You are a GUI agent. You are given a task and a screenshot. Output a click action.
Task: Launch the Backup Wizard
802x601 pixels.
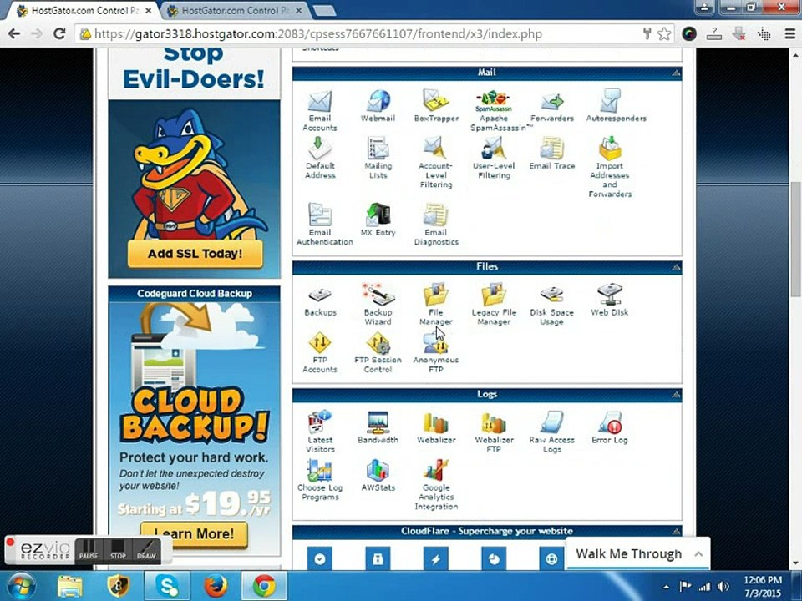click(378, 306)
